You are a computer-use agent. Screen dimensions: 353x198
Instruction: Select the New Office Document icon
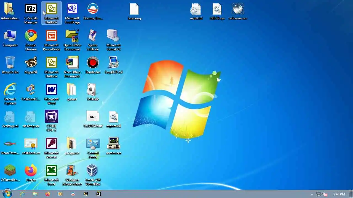pos(72,67)
